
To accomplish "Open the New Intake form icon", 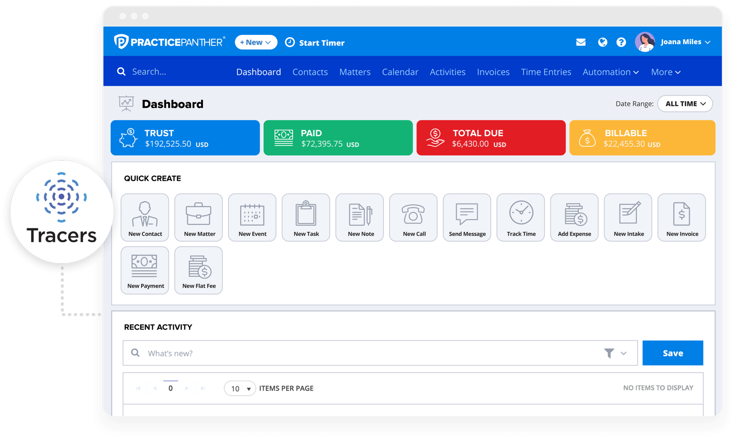I will pos(628,217).
